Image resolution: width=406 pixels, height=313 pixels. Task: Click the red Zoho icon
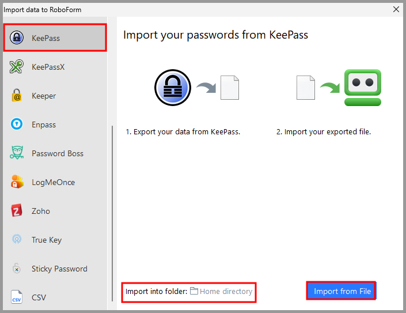17,211
